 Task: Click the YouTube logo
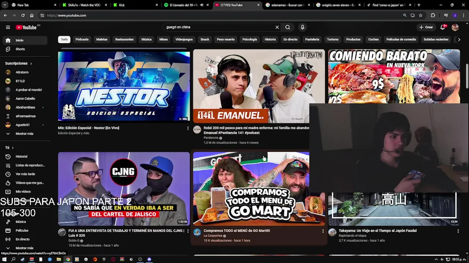tap(26, 27)
